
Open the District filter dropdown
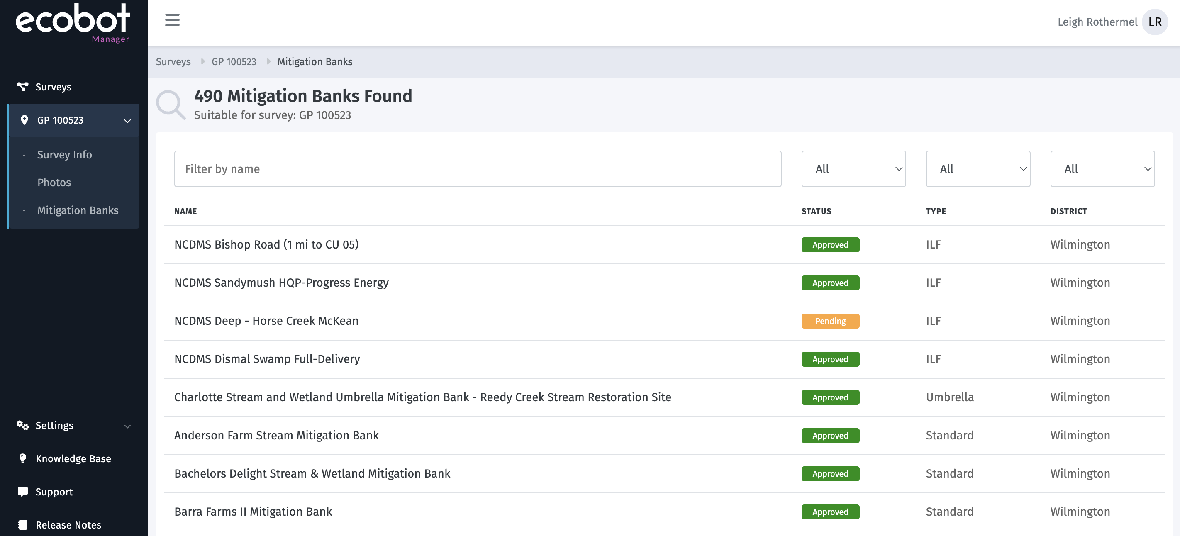1102,169
